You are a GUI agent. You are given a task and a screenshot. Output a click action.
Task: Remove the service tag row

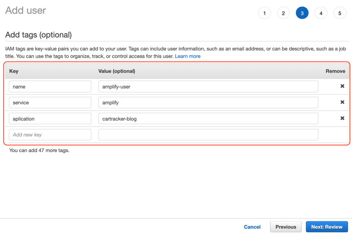342,102
